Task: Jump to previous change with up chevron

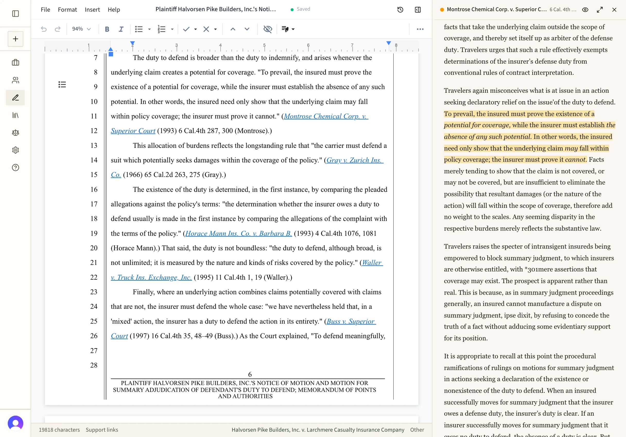Action: 233,29
